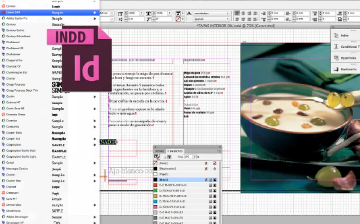Viewport: 360px width, 224px height.
Task: Select the [Paper] swatch
Action: [186, 174]
